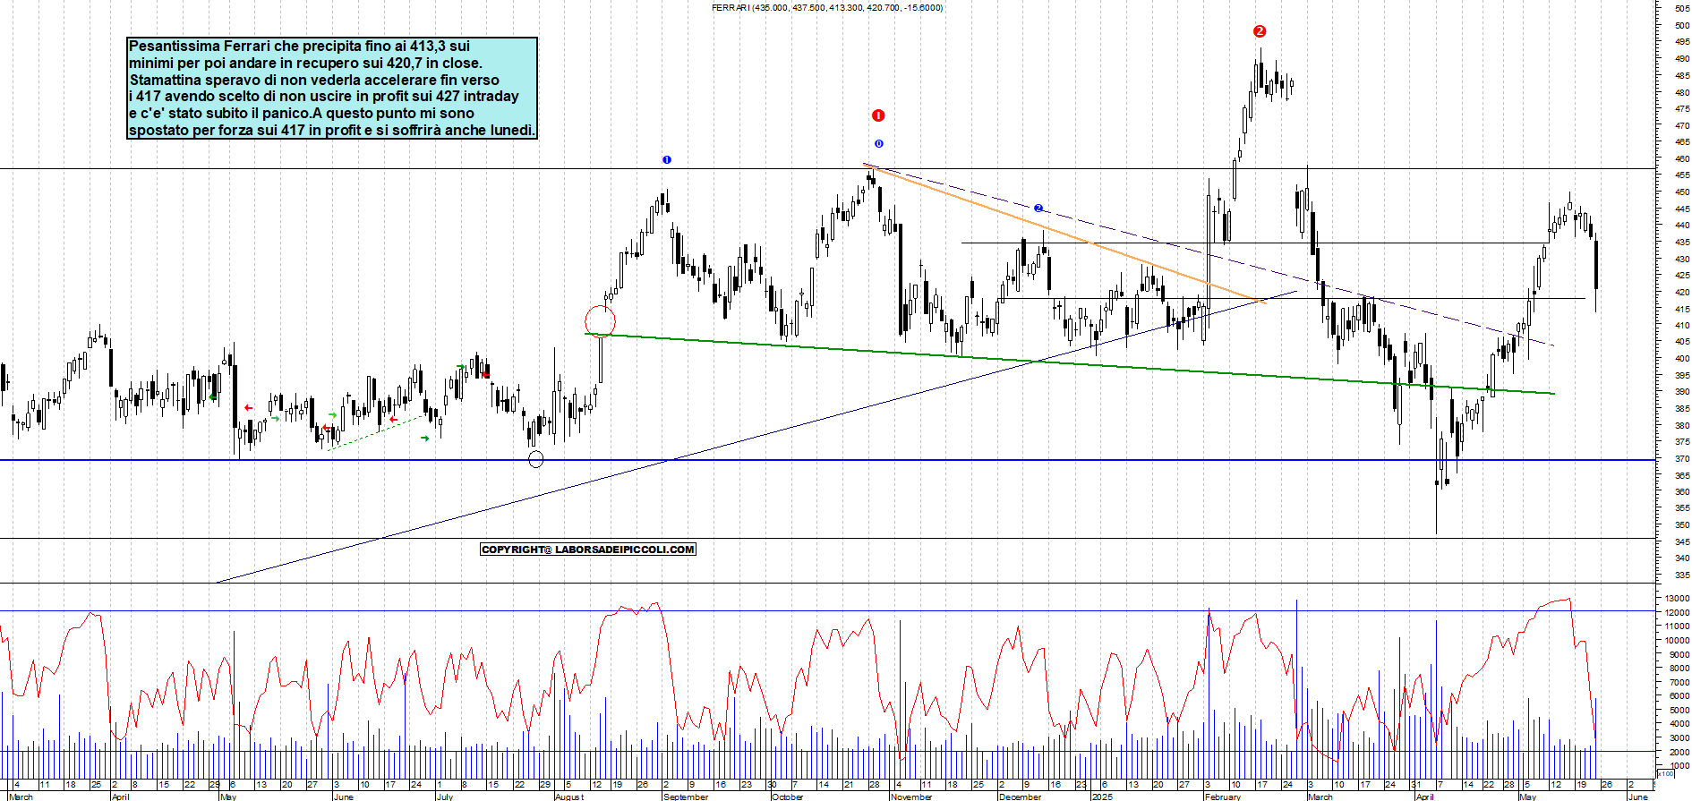Screen dimensions: 1692x801
Task: Click the green descending trendline
Action: (1070, 363)
